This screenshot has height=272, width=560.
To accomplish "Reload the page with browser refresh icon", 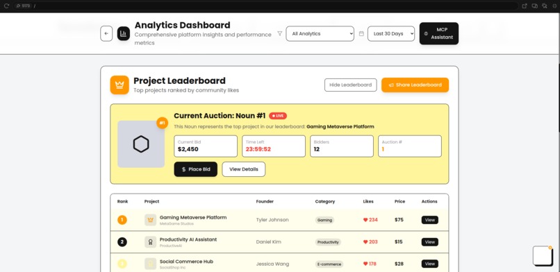I will tap(6, 6).
